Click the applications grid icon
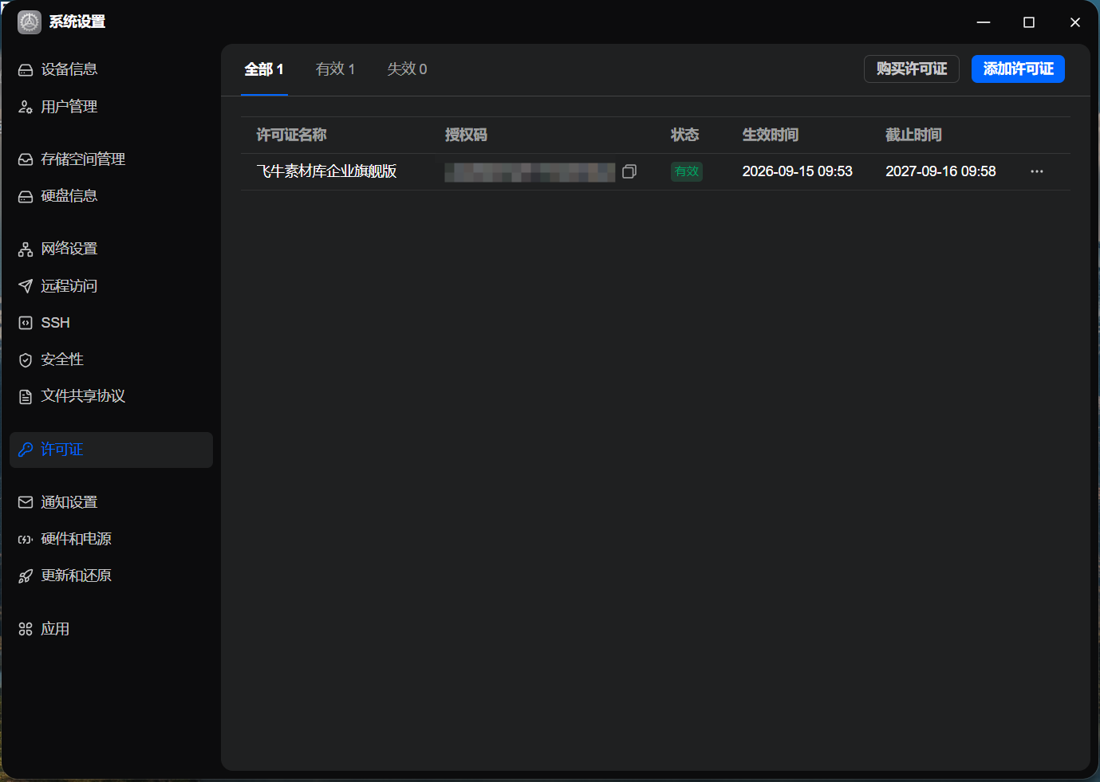 (x=26, y=629)
